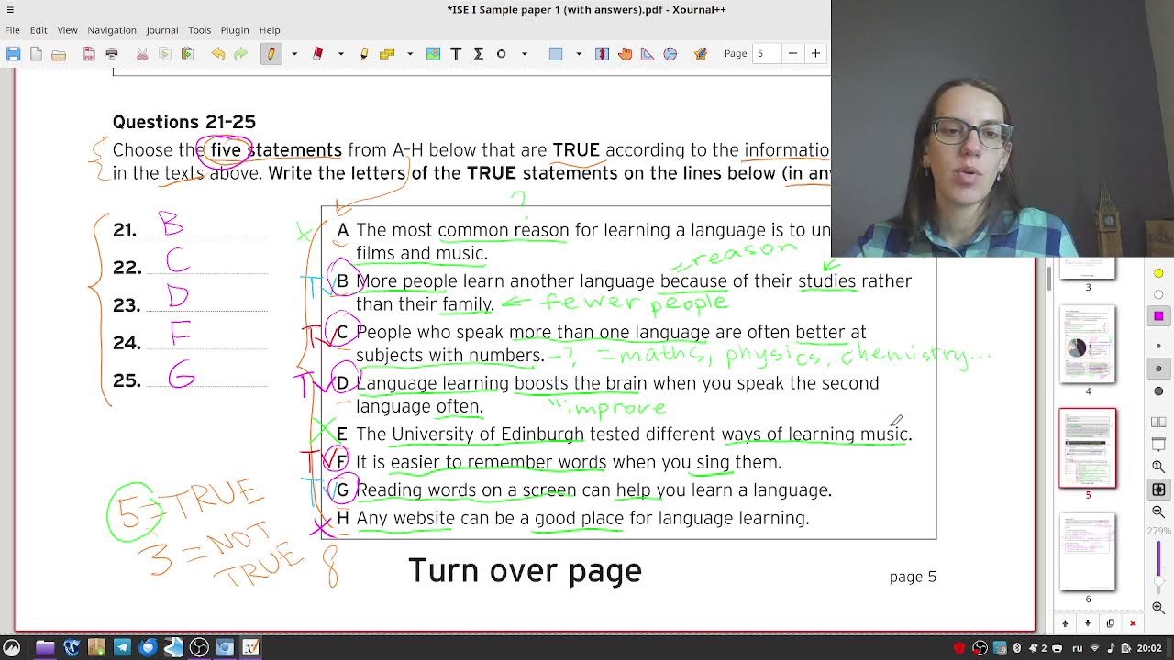This screenshot has height=660, width=1174.
Task: Open the View menu
Action: [x=68, y=30]
